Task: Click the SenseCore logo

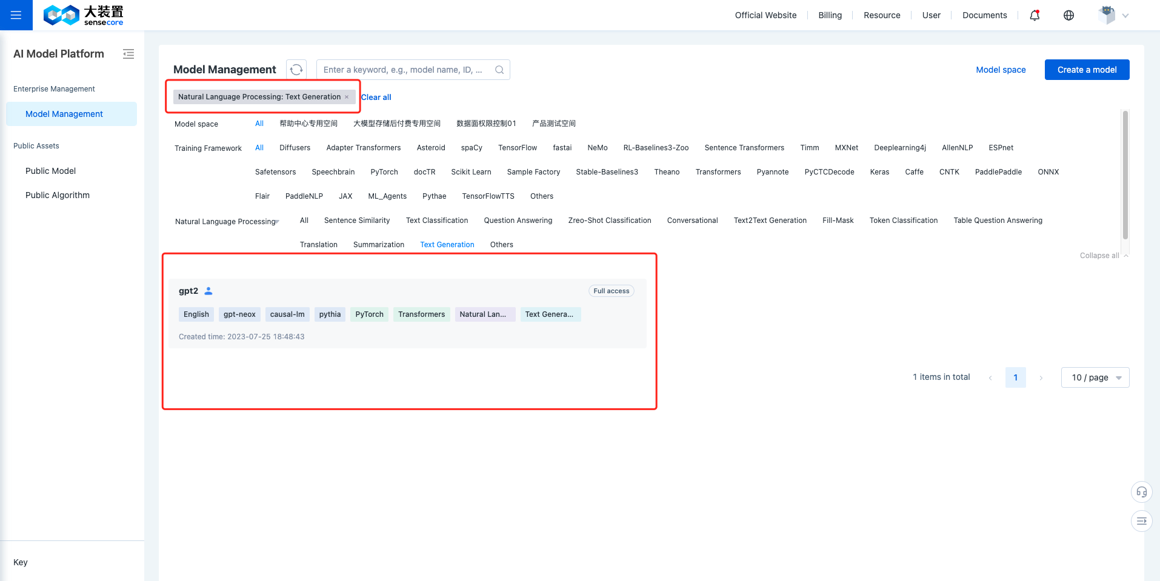Action: click(x=83, y=15)
